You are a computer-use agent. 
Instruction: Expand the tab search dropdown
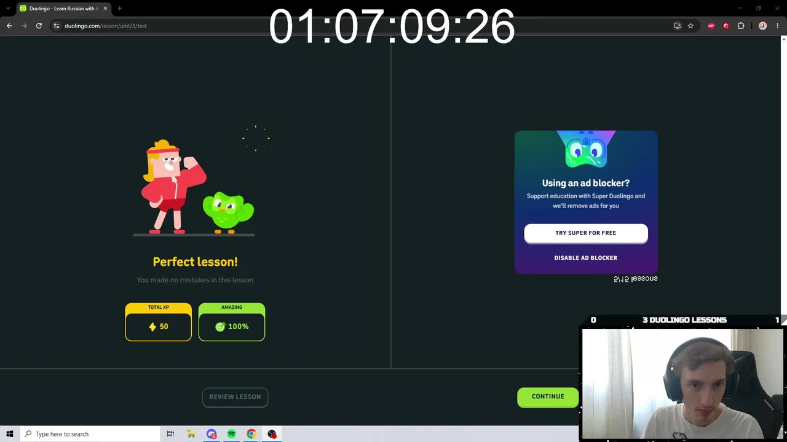tap(7, 9)
